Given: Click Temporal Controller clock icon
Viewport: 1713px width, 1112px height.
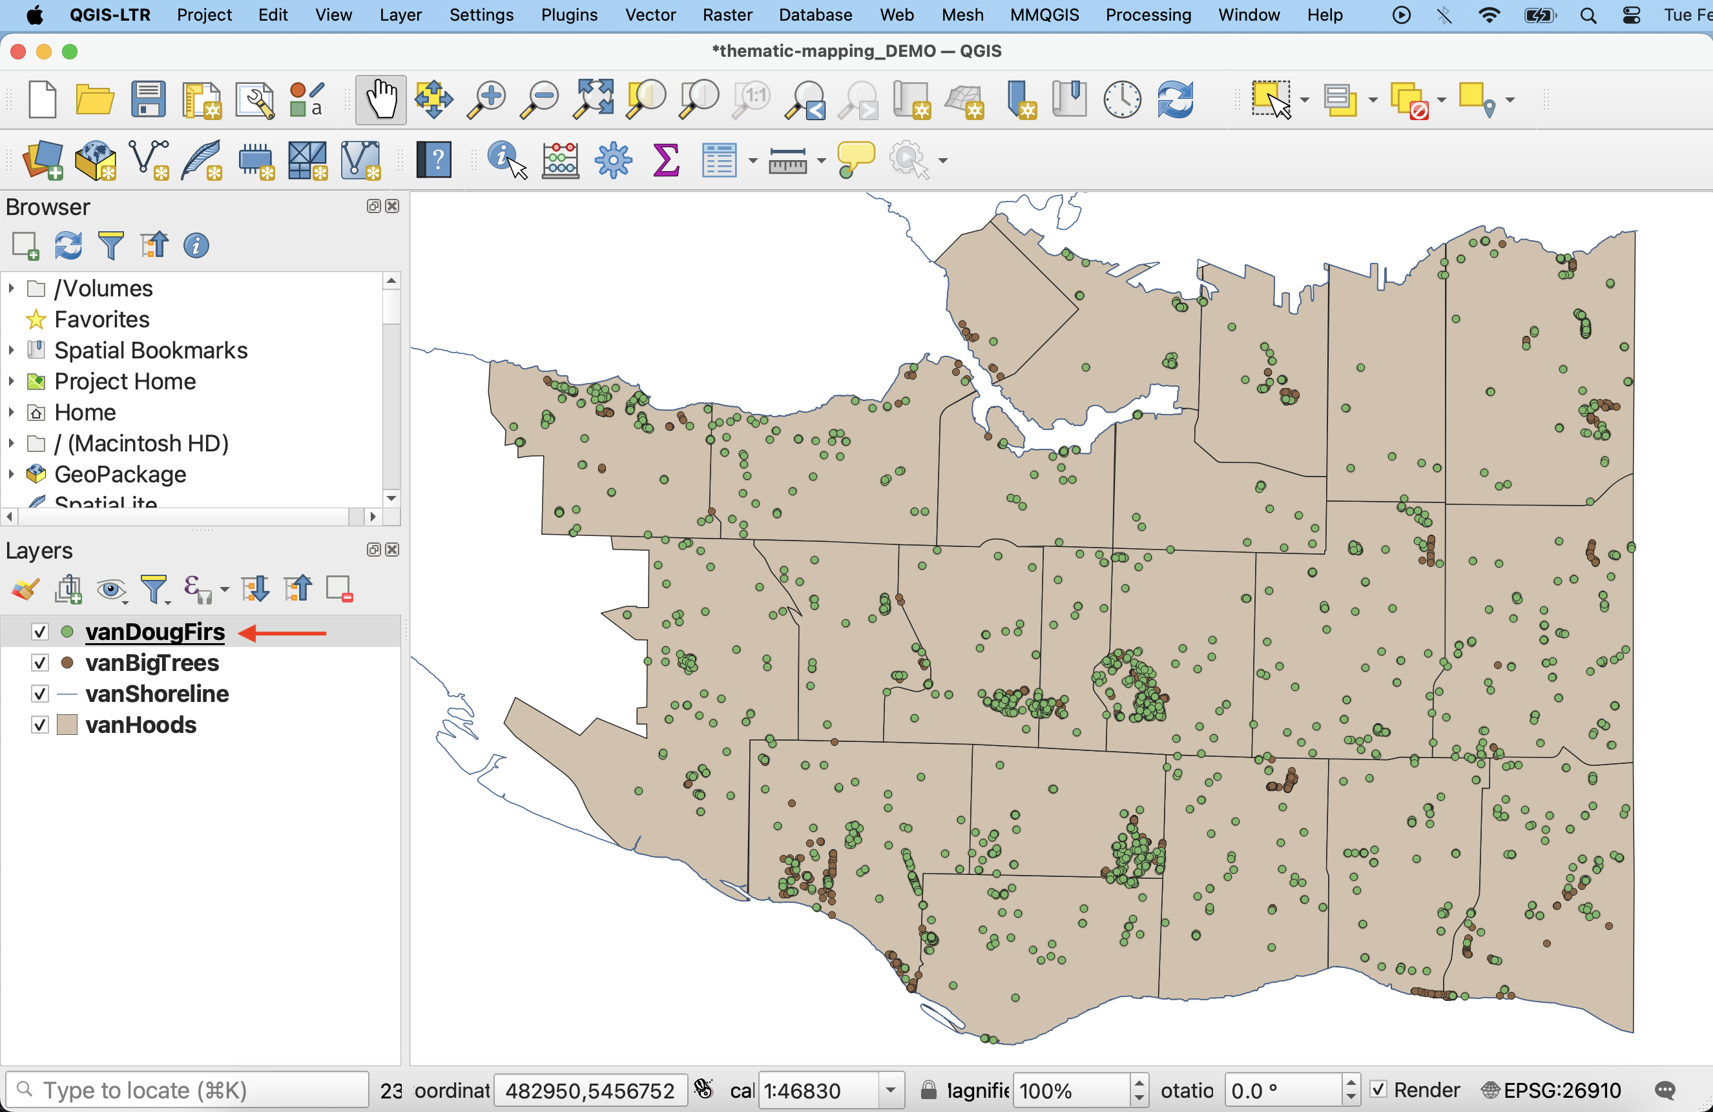Looking at the screenshot, I should click(x=1121, y=99).
